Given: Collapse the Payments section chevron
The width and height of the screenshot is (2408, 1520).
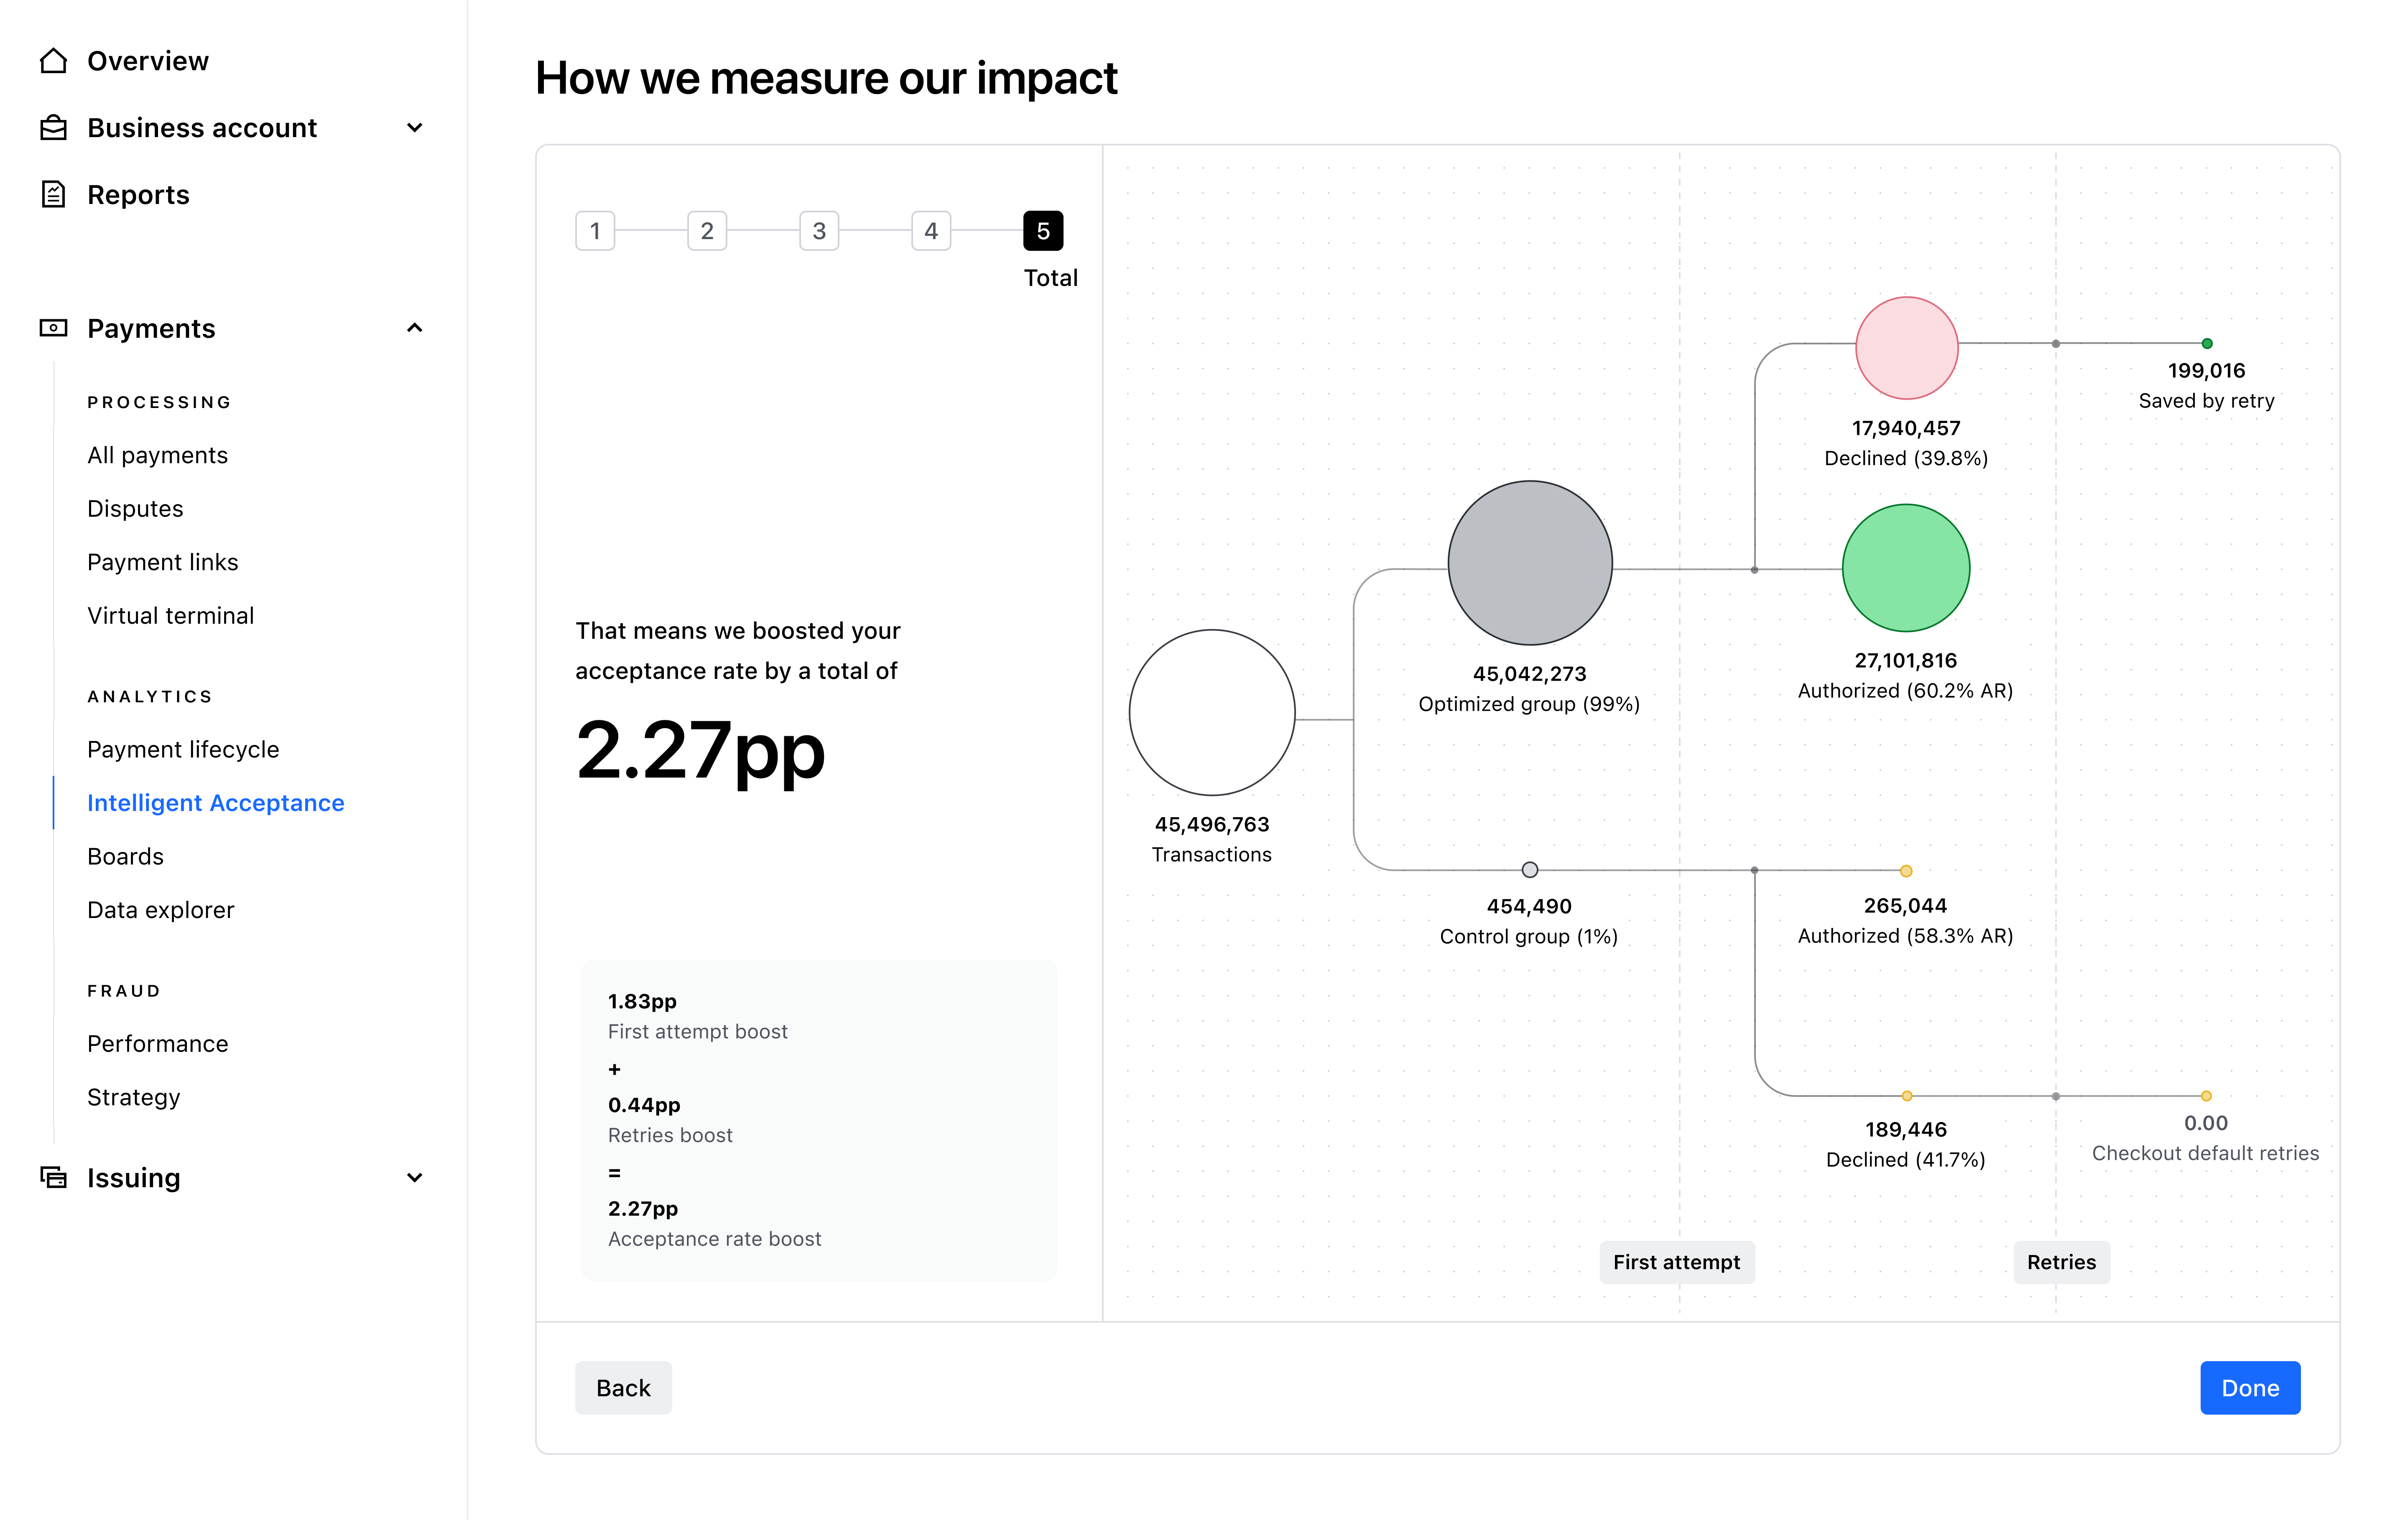Looking at the screenshot, I should 415,328.
